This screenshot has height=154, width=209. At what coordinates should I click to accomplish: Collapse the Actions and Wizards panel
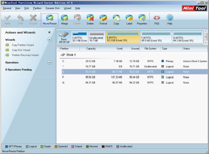pos(49,32)
